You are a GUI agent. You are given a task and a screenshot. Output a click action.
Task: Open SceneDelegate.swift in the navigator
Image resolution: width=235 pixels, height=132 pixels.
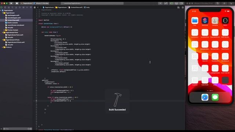point(13,18)
